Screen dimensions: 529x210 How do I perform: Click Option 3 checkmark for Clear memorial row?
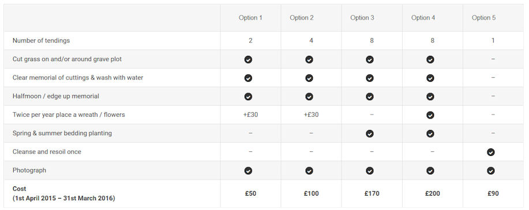[370, 78]
